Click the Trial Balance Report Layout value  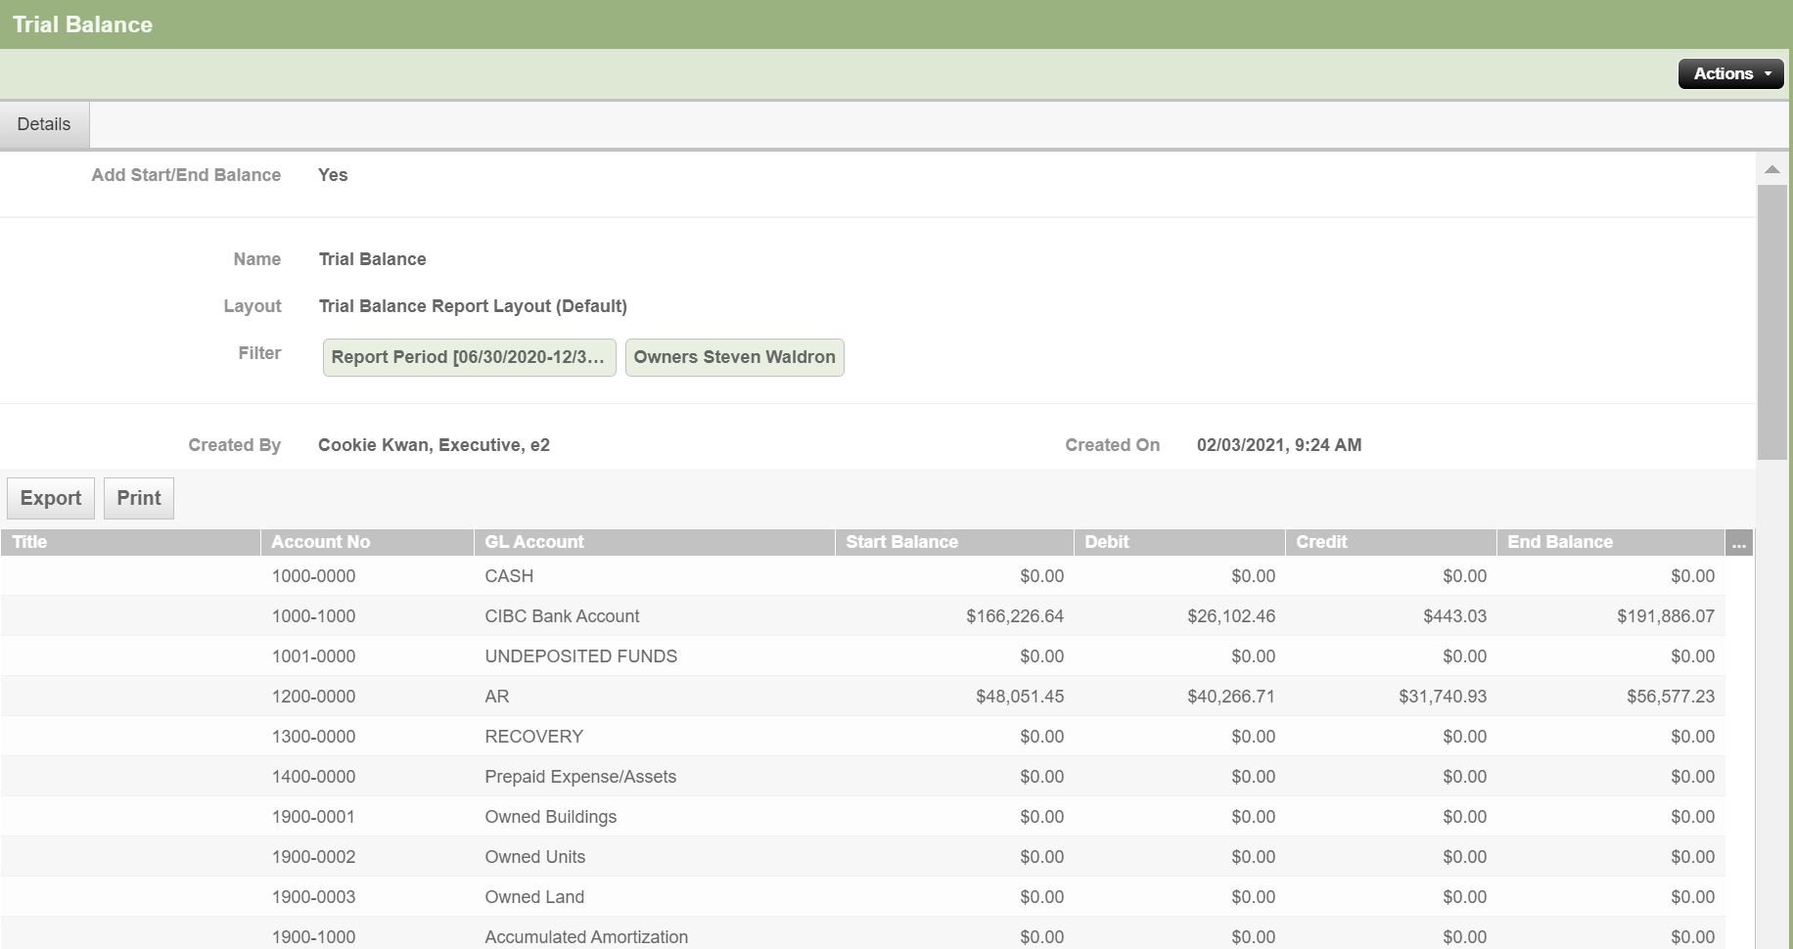point(473,306)
